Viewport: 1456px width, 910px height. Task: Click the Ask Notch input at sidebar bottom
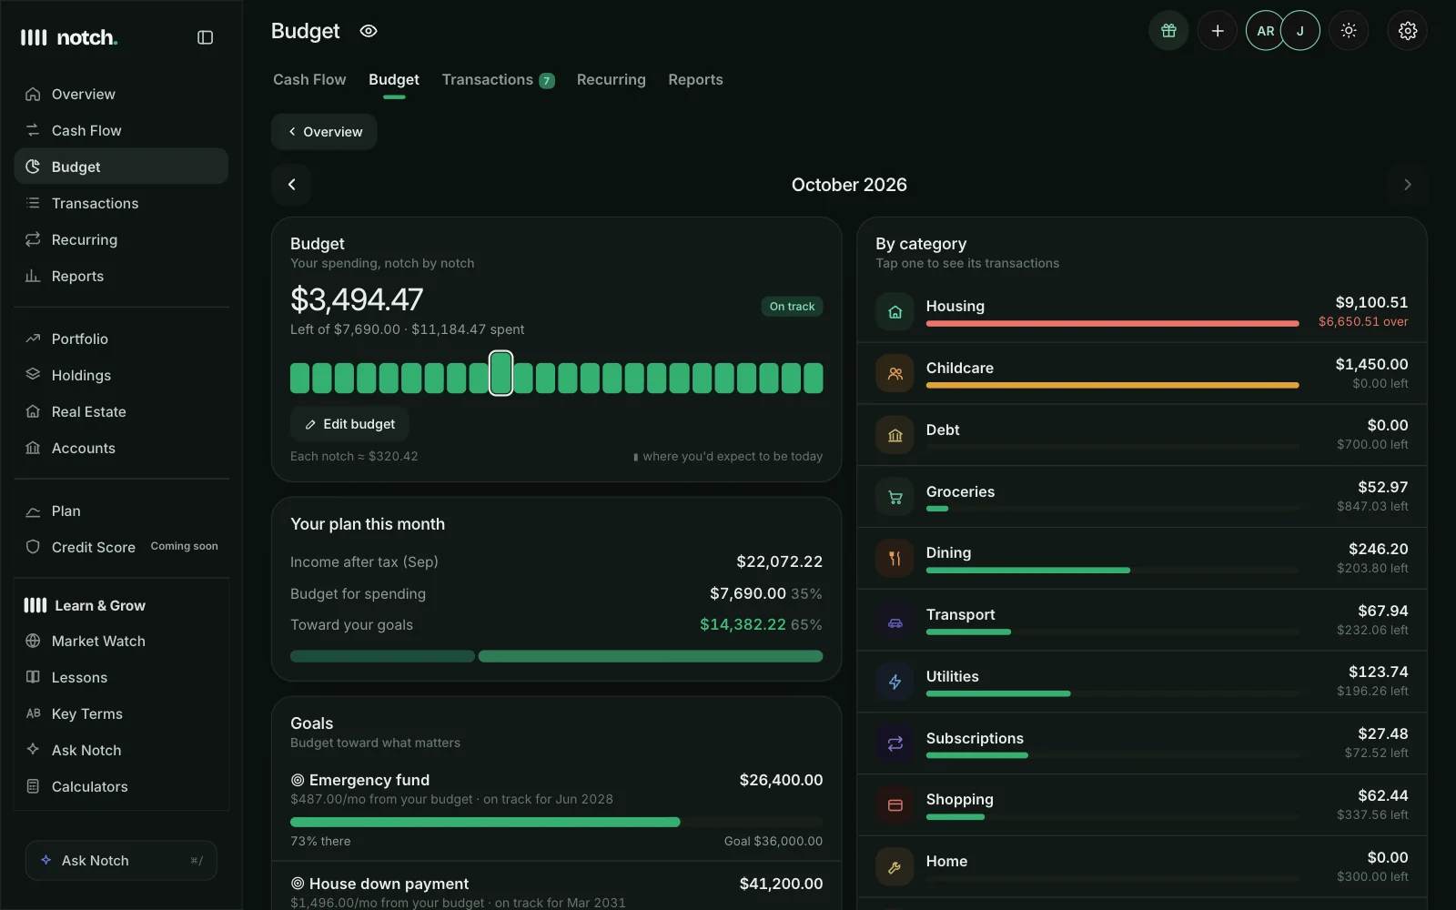click(121, 860)
